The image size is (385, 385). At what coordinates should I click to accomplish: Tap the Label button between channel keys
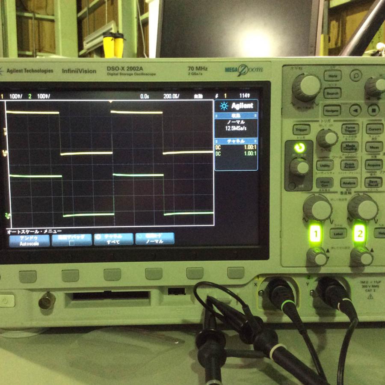pos(338,234)
